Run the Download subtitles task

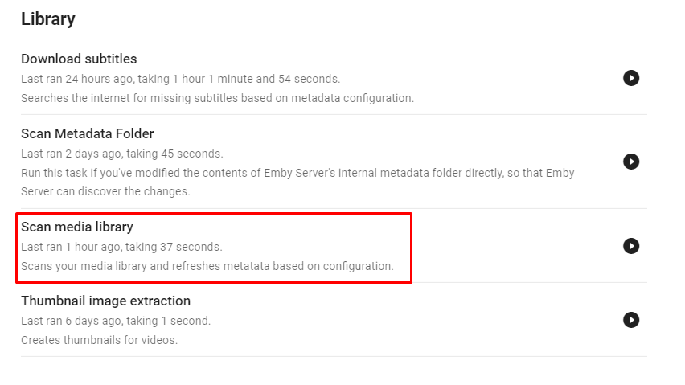(x=631, y=78)
